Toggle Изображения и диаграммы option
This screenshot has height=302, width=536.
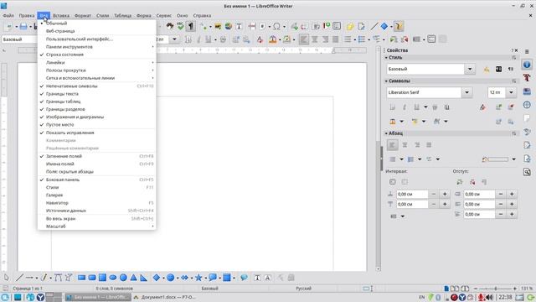(x=97, y=117)
